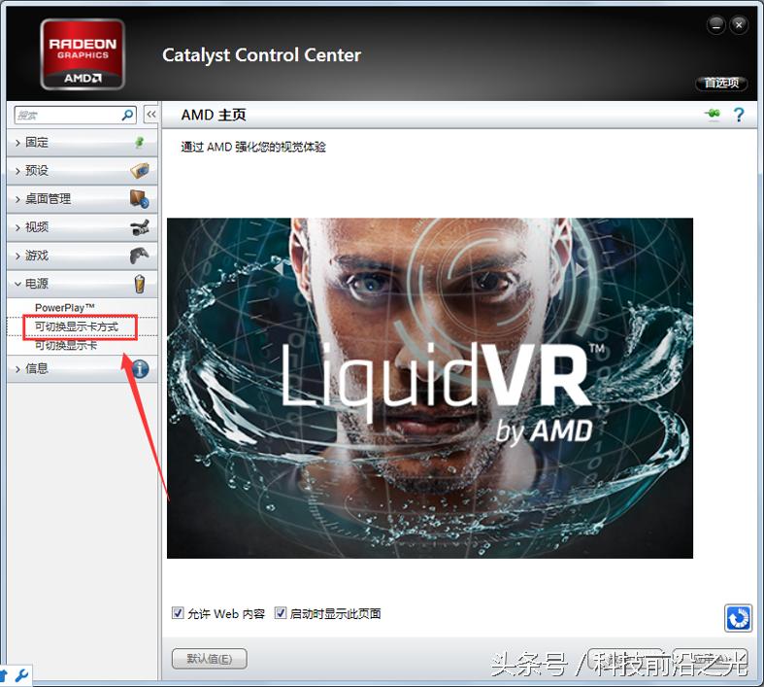Select 可切换显示卡方式 in the sidebar

[x=77, y=326]
